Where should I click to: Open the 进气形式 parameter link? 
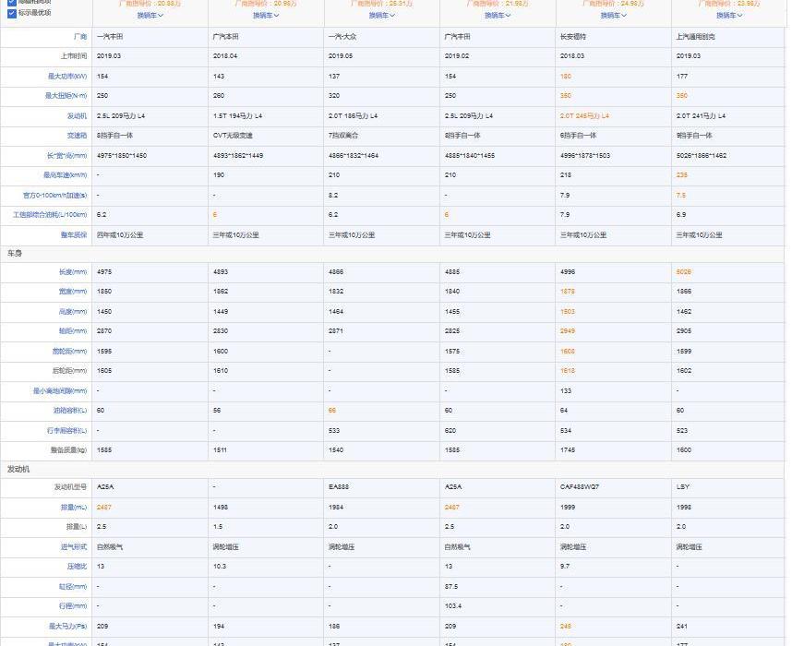point(74,547)
